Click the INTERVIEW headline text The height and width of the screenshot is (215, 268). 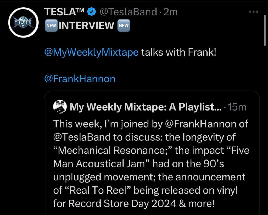87,25
